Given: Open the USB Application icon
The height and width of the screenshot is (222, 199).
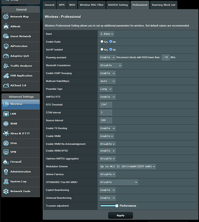Looking at the screenshot, I should point(6,75).
